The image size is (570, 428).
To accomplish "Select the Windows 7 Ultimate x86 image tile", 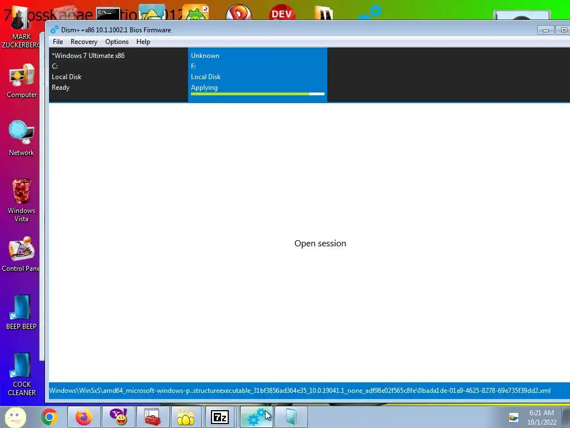I will point(119,75).
